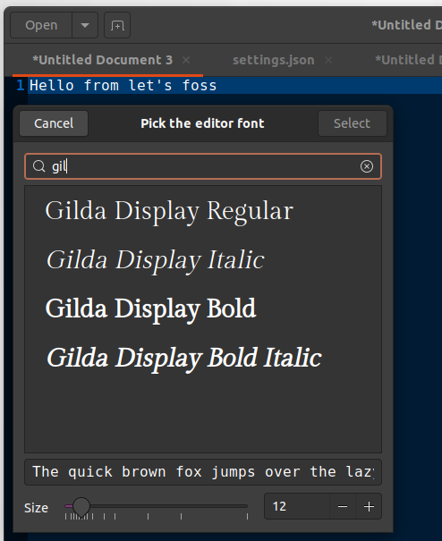Click the search magnifier icon

[x=38, y=166]
